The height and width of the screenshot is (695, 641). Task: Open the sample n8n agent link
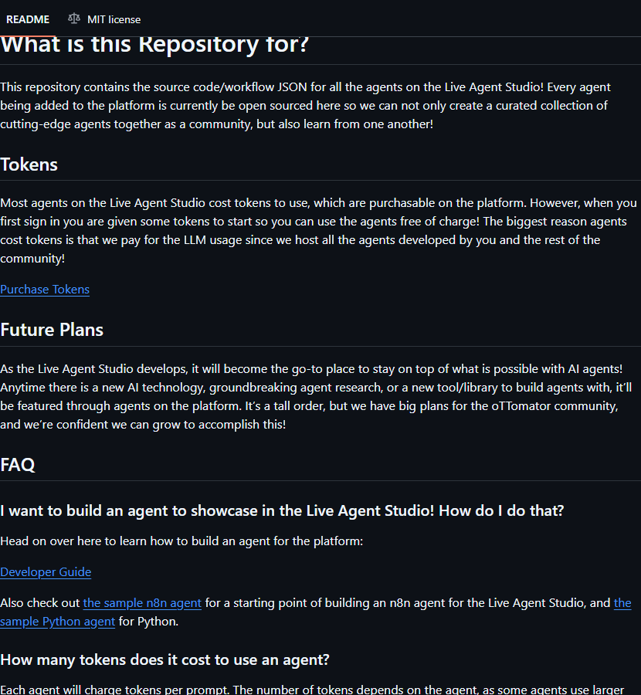(142, 603)
